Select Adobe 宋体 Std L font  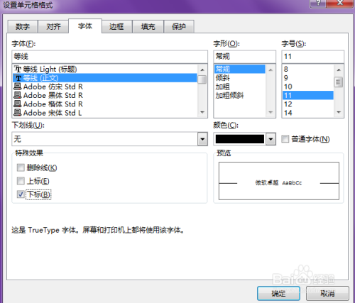(x=105, y=113)
